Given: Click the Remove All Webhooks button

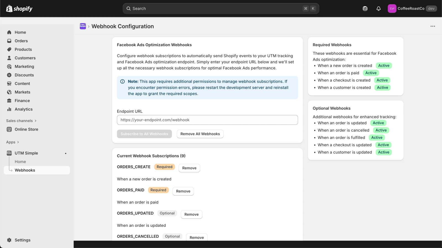Looking at the screenshot, I should pyautogui.click(x=200, y=134).
